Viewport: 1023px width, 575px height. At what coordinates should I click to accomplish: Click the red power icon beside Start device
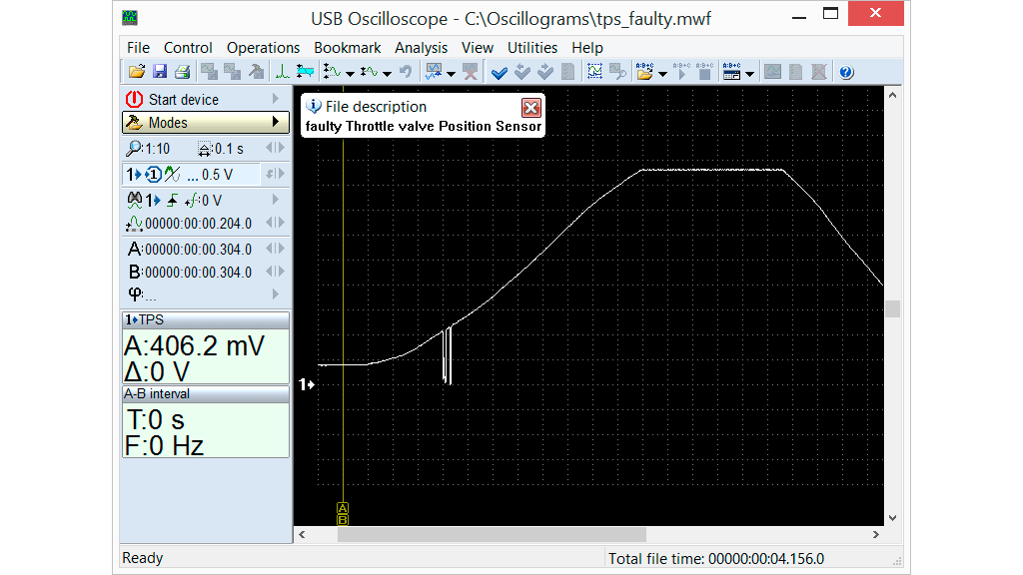pos(134,99)
